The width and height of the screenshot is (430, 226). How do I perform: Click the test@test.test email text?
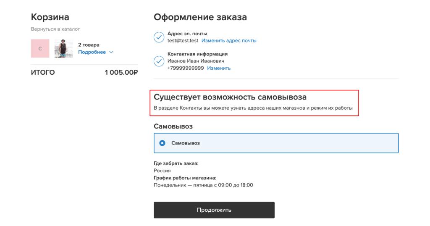(x=183, y=41)
